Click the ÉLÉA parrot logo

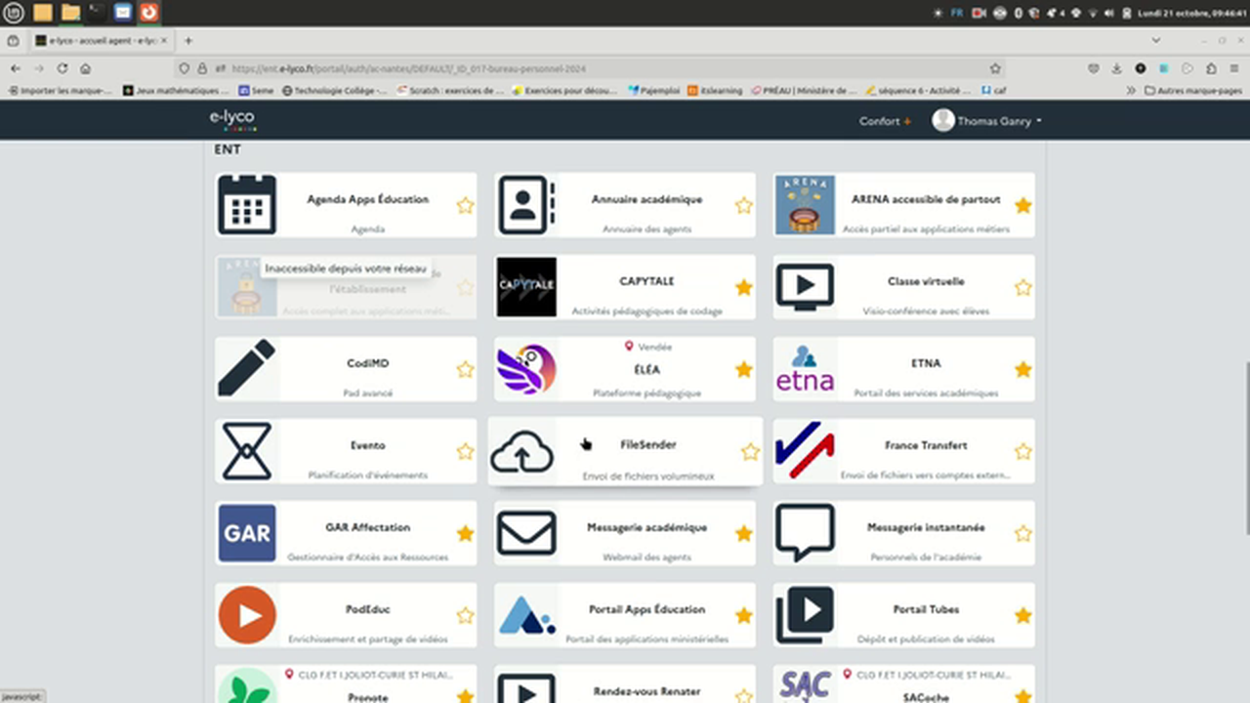click(526, 369)
